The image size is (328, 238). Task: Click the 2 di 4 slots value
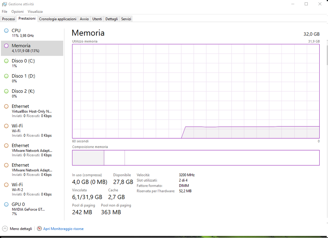point(183,180)
